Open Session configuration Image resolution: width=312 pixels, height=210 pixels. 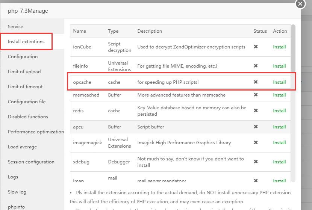coord(31,162)
